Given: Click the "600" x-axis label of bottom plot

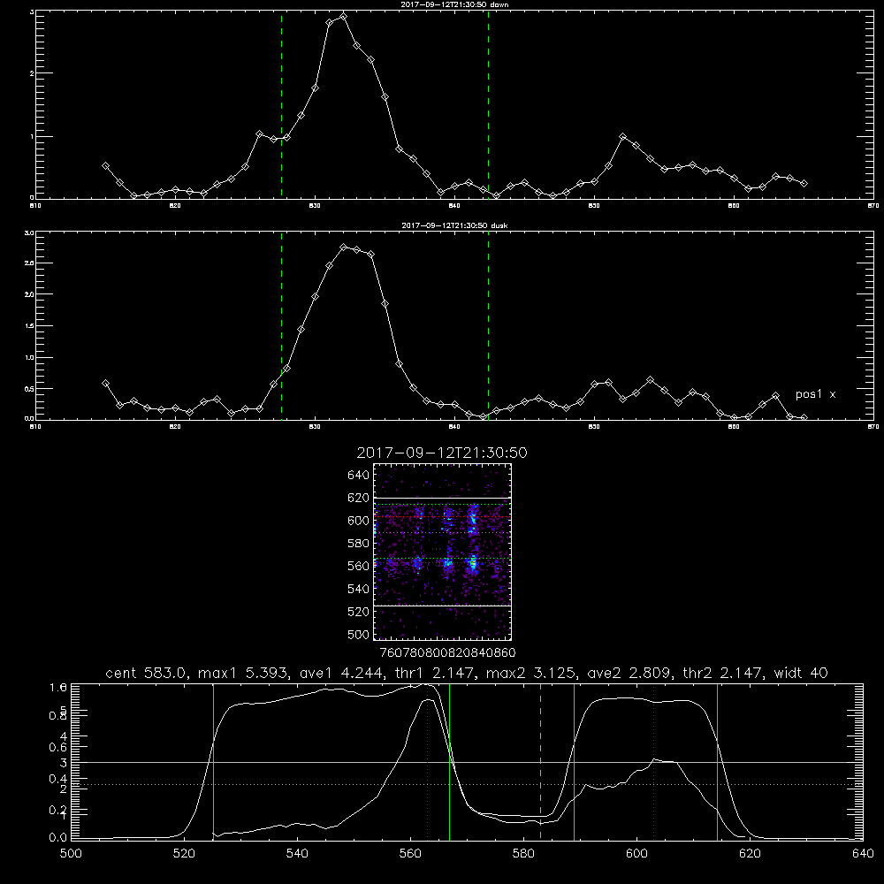Looking at the screenshot, I should (x=636, y=854).
